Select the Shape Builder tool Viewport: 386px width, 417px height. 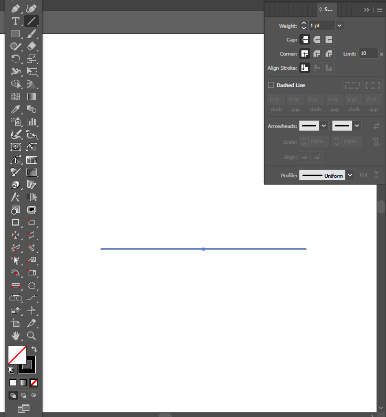(15, 84)
